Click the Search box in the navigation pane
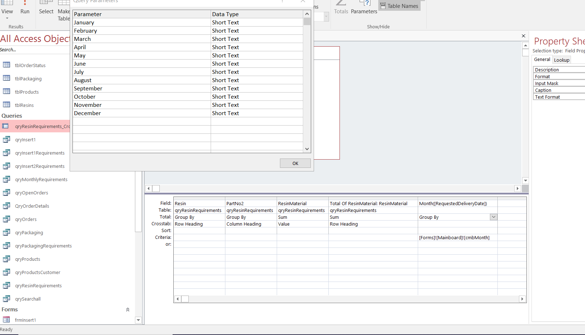Viewport: 585px width, 335px height. pos(34,50)
